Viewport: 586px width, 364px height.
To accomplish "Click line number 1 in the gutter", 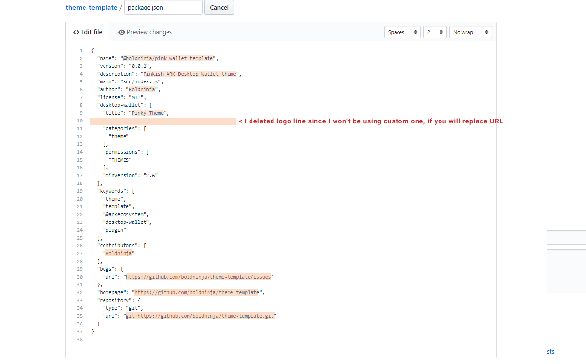I will pos(81,50).
